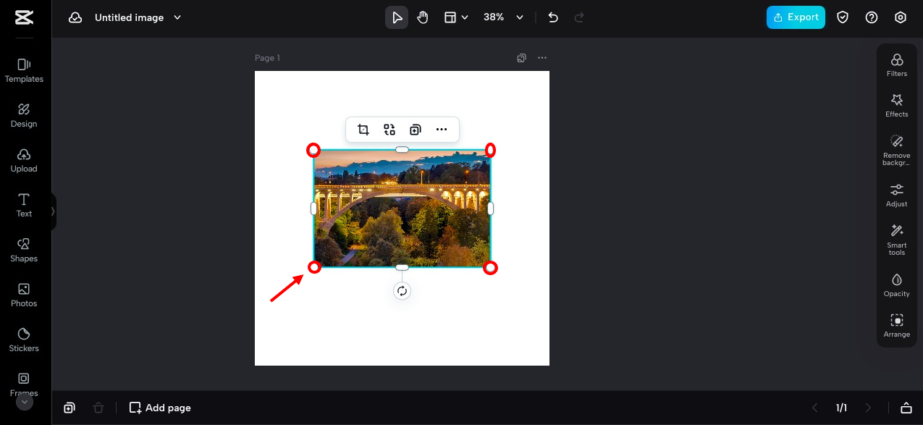Open the Opacity control

897,285
